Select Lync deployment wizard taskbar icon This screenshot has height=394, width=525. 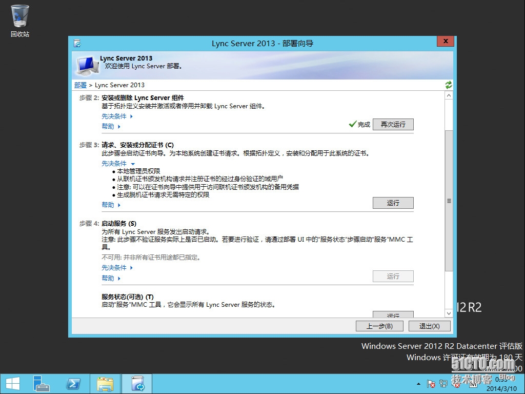[137, 384]
